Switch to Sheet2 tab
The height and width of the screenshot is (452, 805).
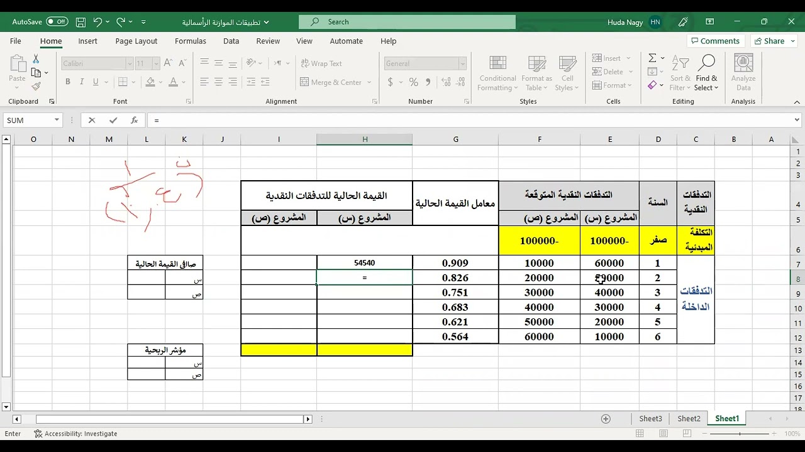[689, 419]
